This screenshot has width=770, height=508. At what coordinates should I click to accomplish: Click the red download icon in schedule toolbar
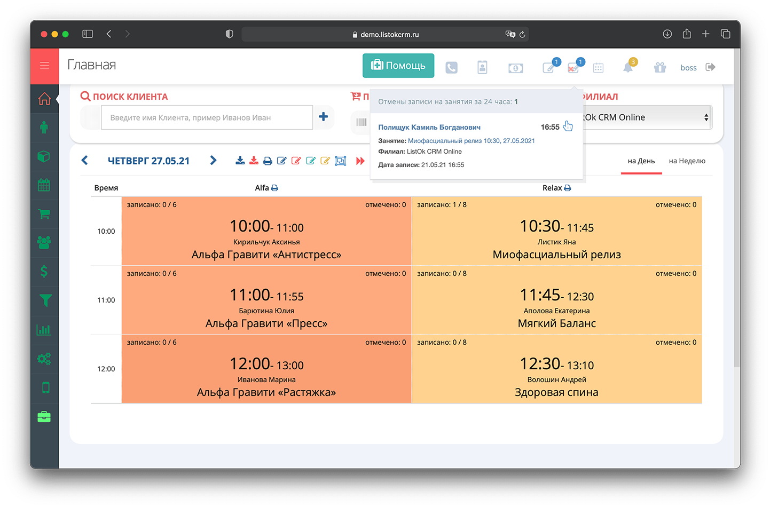254,161
